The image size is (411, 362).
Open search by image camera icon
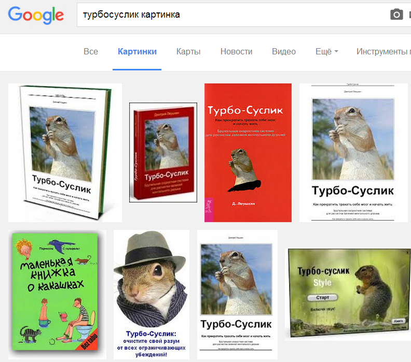click(396, 15)
